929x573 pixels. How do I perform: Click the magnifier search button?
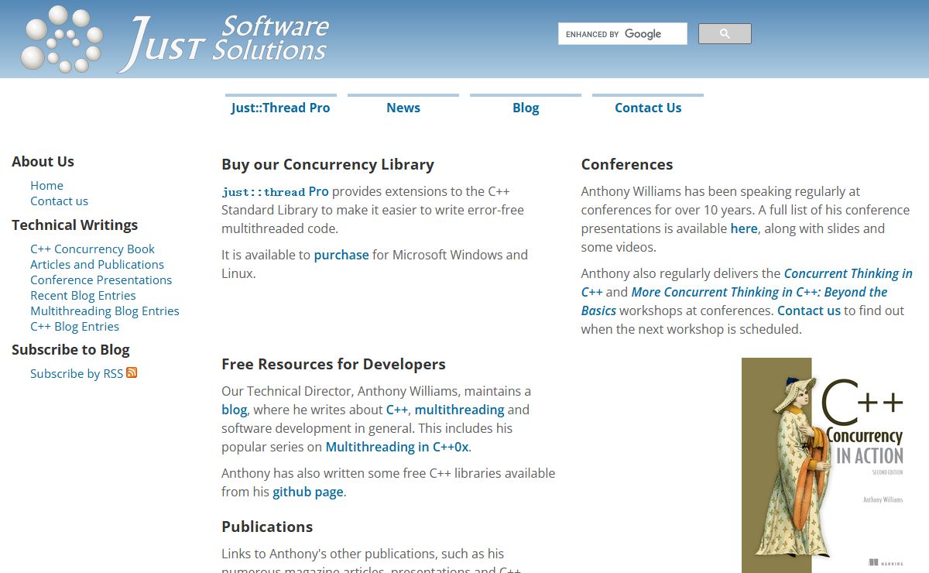[725, 33]
